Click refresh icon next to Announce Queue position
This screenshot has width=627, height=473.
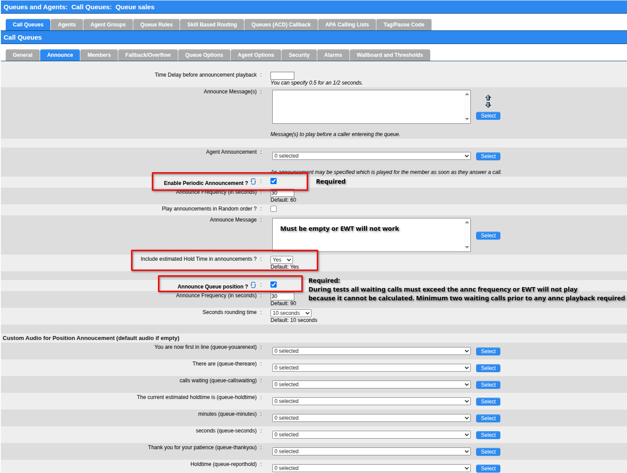(x=253, y=285)
